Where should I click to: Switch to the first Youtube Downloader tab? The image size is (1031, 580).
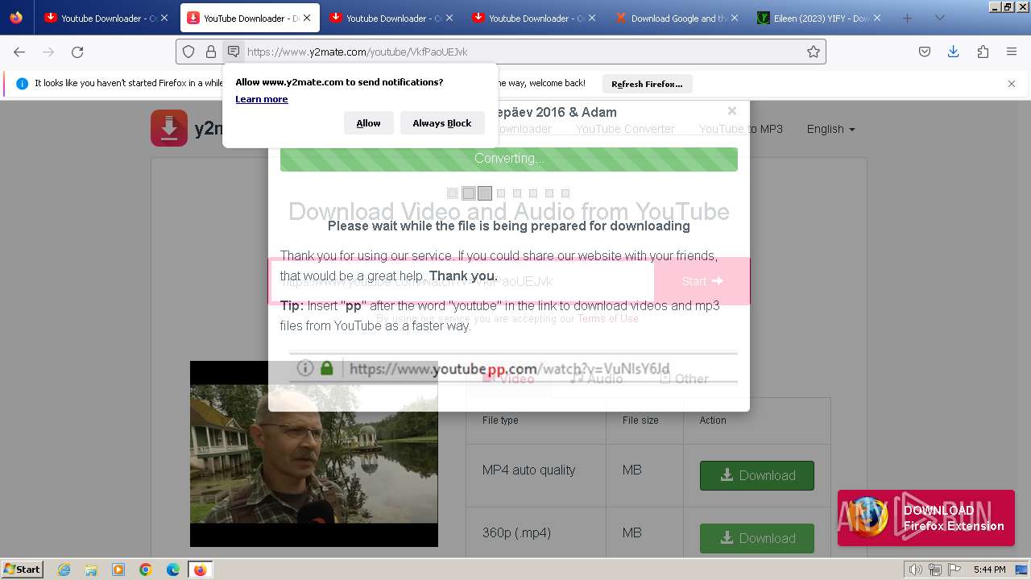(100, 18)
